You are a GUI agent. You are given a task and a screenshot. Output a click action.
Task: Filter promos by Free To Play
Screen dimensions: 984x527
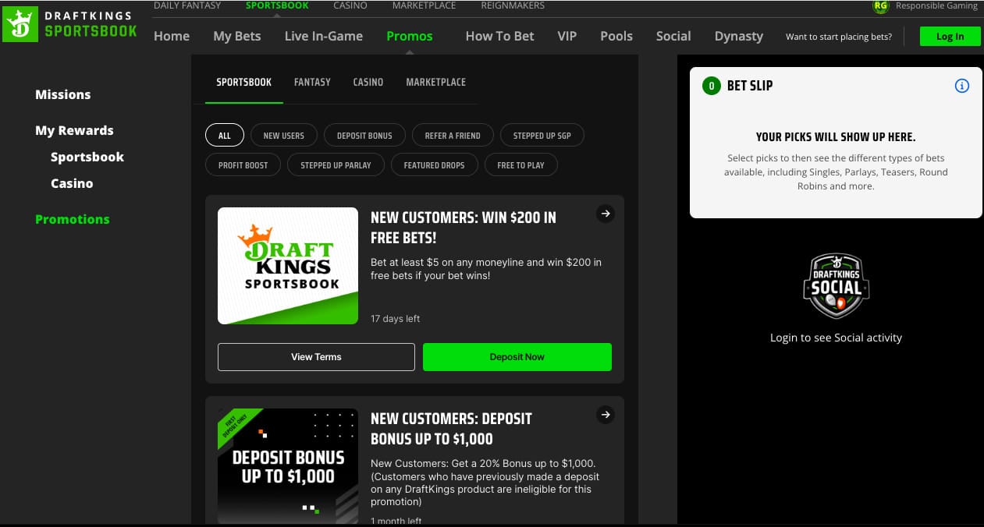[x=521, y=165]
